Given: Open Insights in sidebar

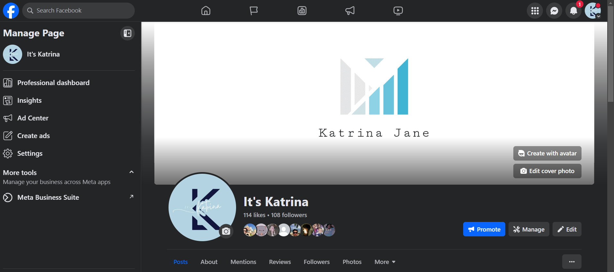Looking at the screenshot, I should pyautogui.click(x=69, y=101).
